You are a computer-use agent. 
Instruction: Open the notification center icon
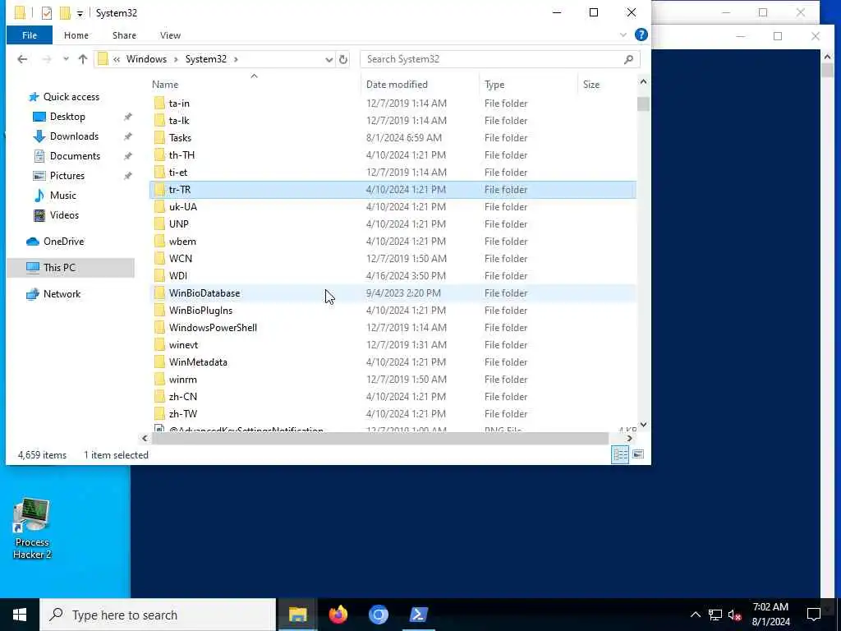[814, 615]
